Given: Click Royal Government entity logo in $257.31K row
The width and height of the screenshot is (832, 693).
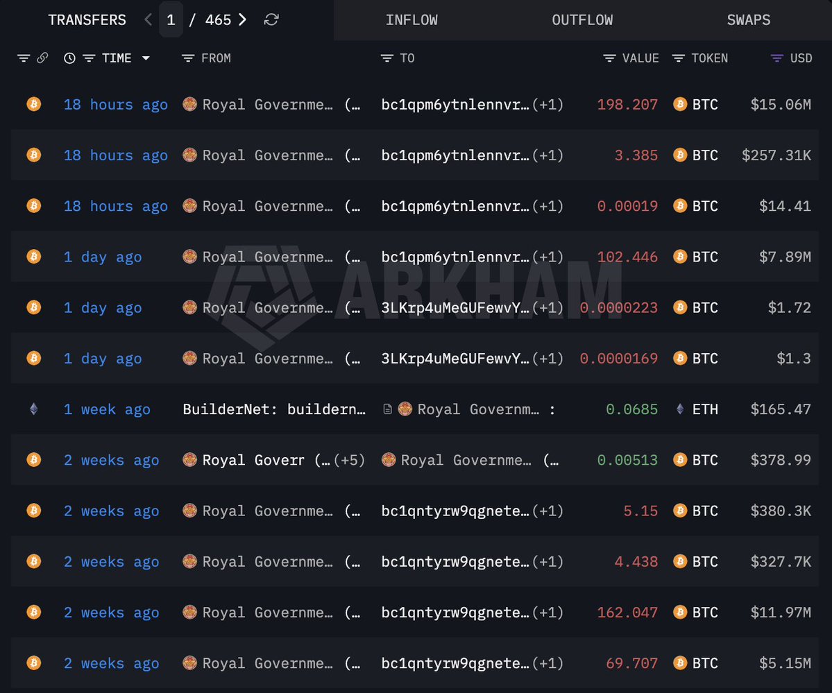Looking at the screenshot, I should [189, 155].
